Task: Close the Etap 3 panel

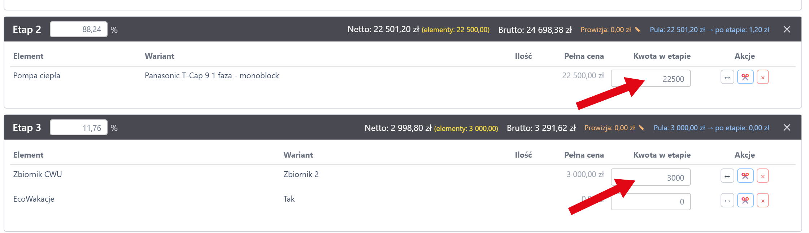Action: pos(787,128)
